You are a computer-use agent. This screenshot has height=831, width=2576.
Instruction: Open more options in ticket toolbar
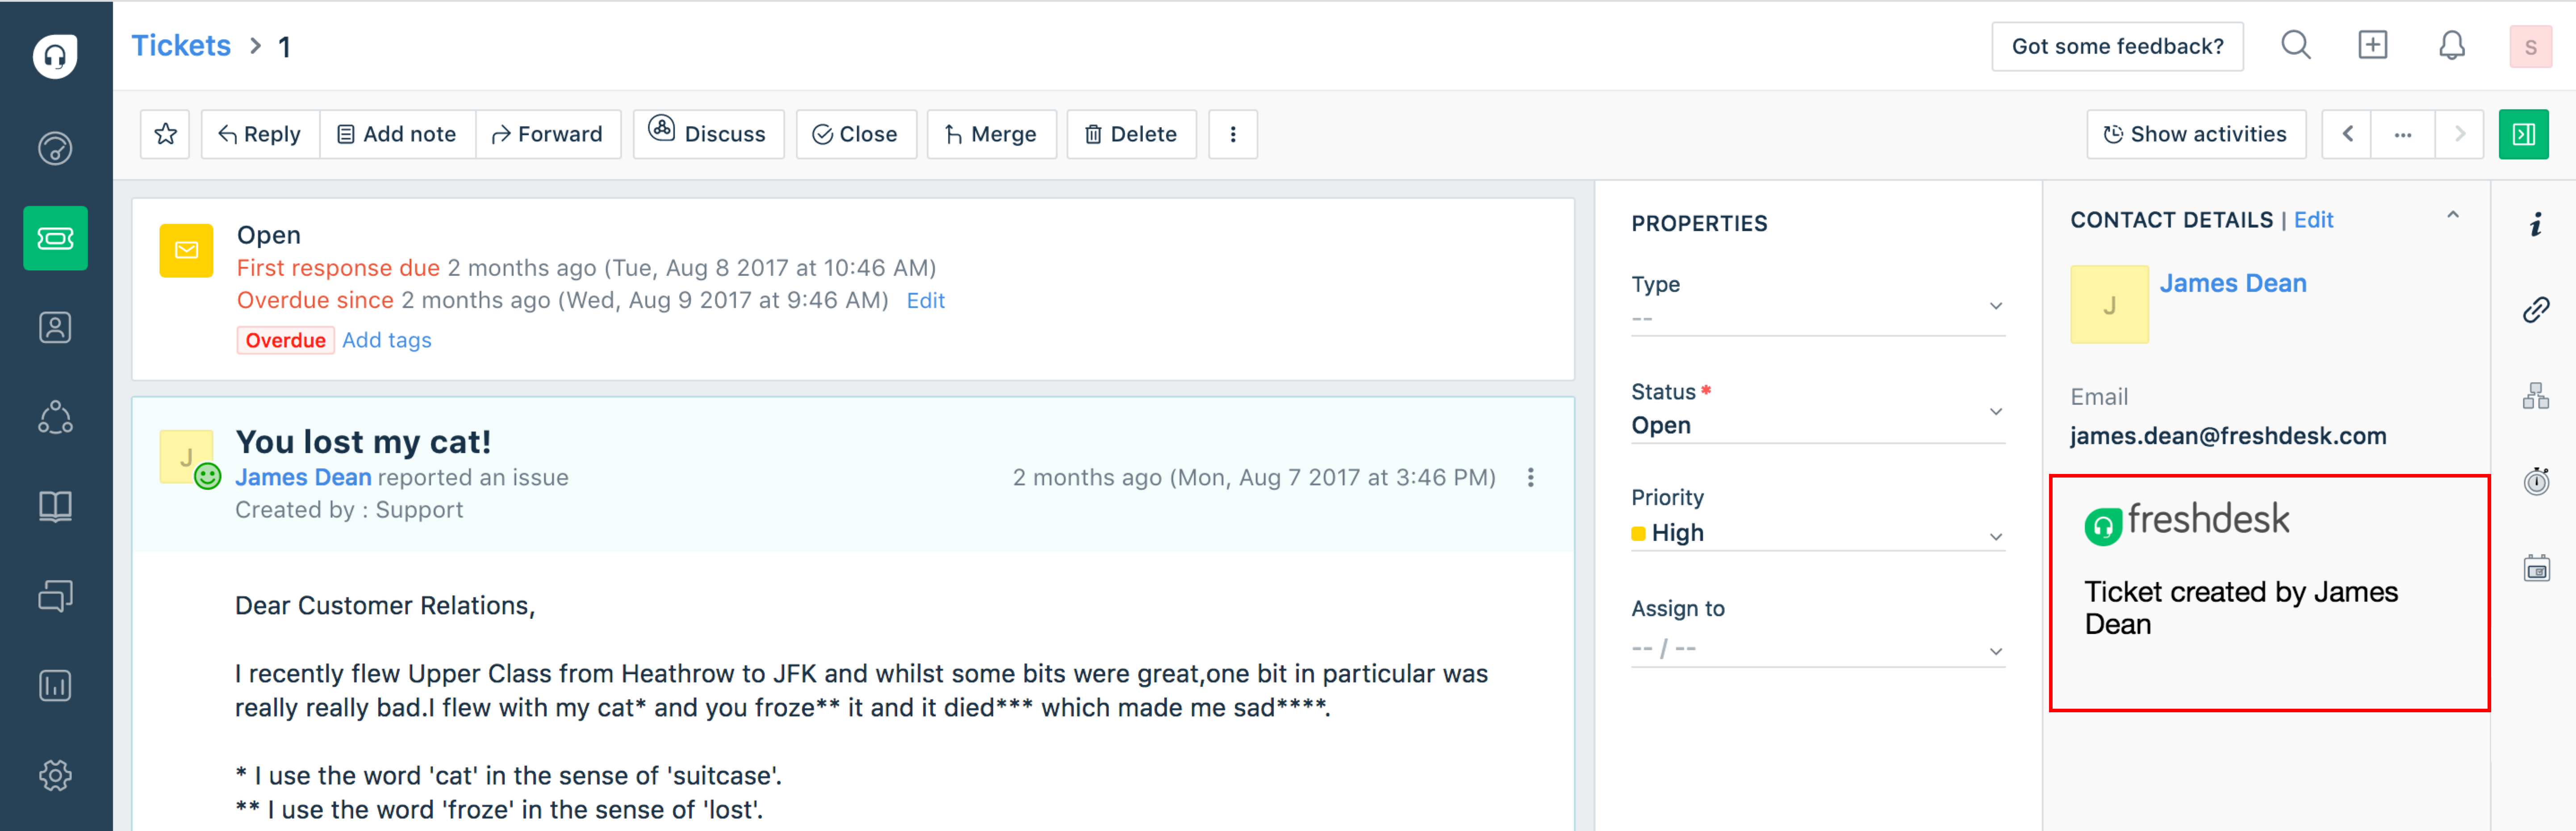(1232, 134)
